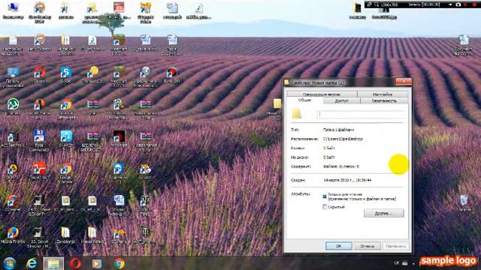Launch Opera from the taskbar

75,263
